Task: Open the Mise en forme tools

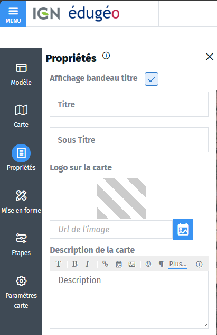Action: (21, 202)
